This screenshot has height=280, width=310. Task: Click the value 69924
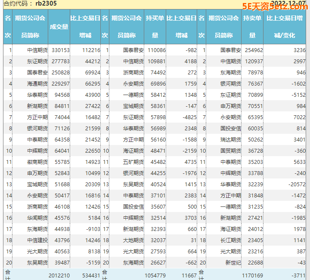pos(93,72)
